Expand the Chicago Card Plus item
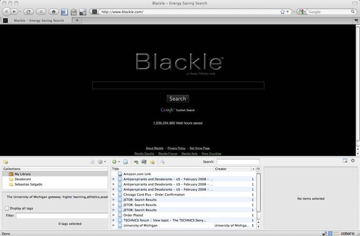Screen dimensions: 360x236 click(x=113, y=195)
